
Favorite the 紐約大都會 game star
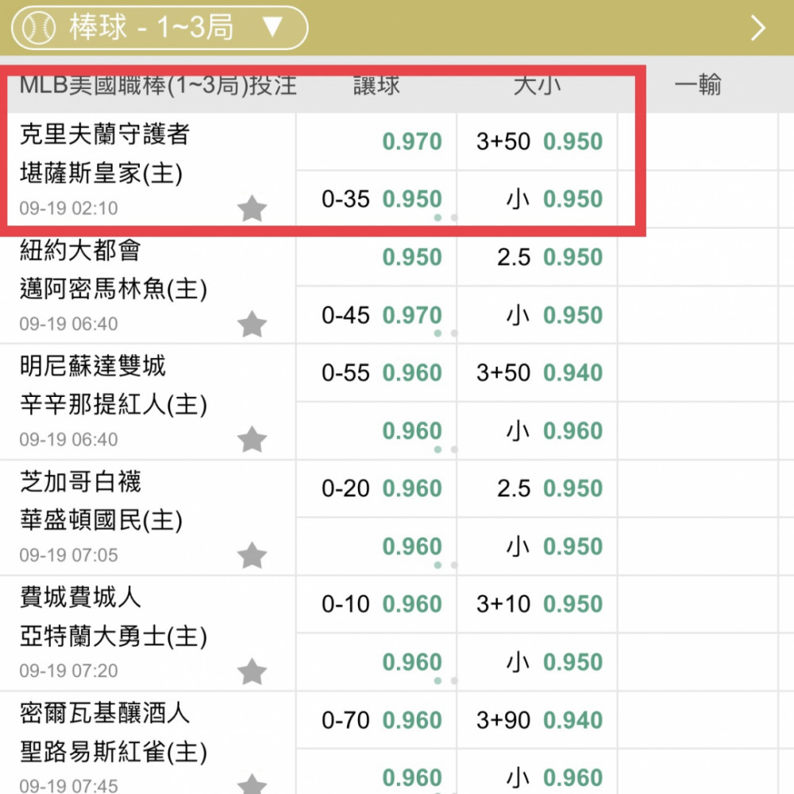point(252,324)
